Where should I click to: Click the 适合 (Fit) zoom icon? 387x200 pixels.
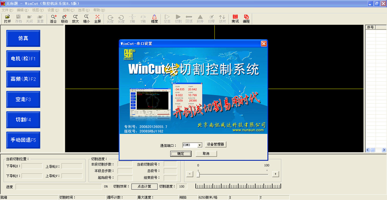tap(53, 19)
